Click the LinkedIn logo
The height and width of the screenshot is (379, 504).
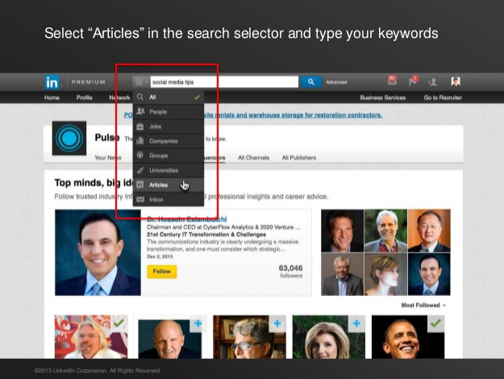52,82
